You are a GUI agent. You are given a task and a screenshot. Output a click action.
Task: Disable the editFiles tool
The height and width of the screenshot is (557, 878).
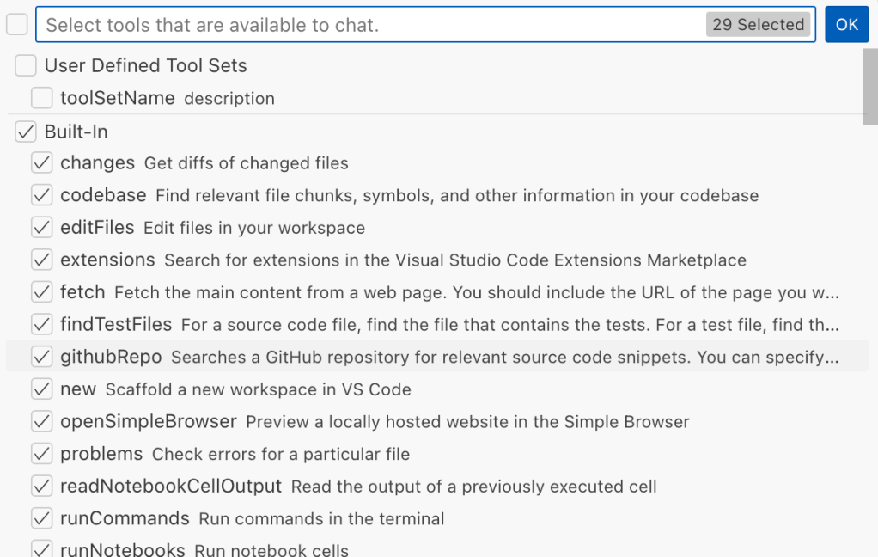(x=41, y=227)
